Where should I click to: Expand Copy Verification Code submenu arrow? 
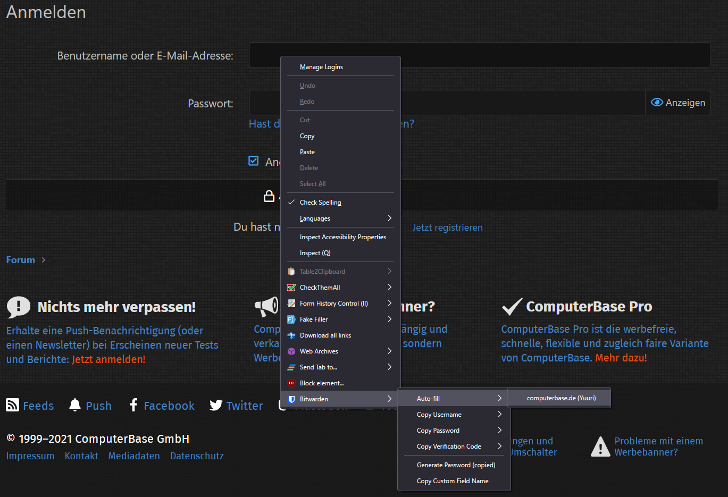click(x=500, y=447)
